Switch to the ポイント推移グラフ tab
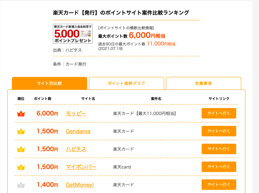Viewport: 259px width, 193px height. pos(126,83)
